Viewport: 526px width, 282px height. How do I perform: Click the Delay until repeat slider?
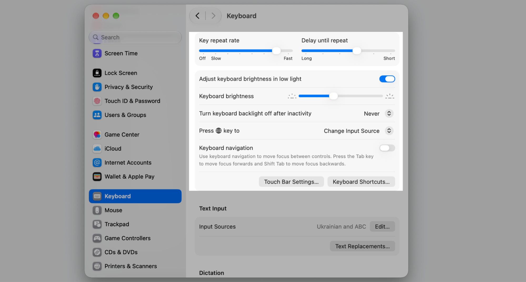point(348,51)
